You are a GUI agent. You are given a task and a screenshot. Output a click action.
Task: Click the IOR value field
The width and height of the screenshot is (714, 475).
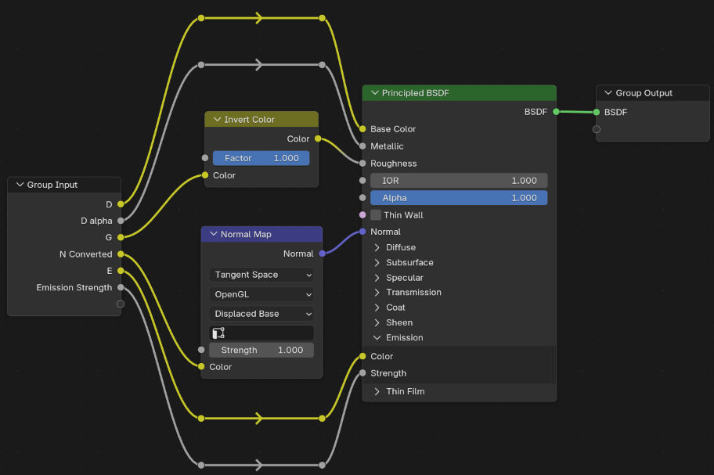459,181
